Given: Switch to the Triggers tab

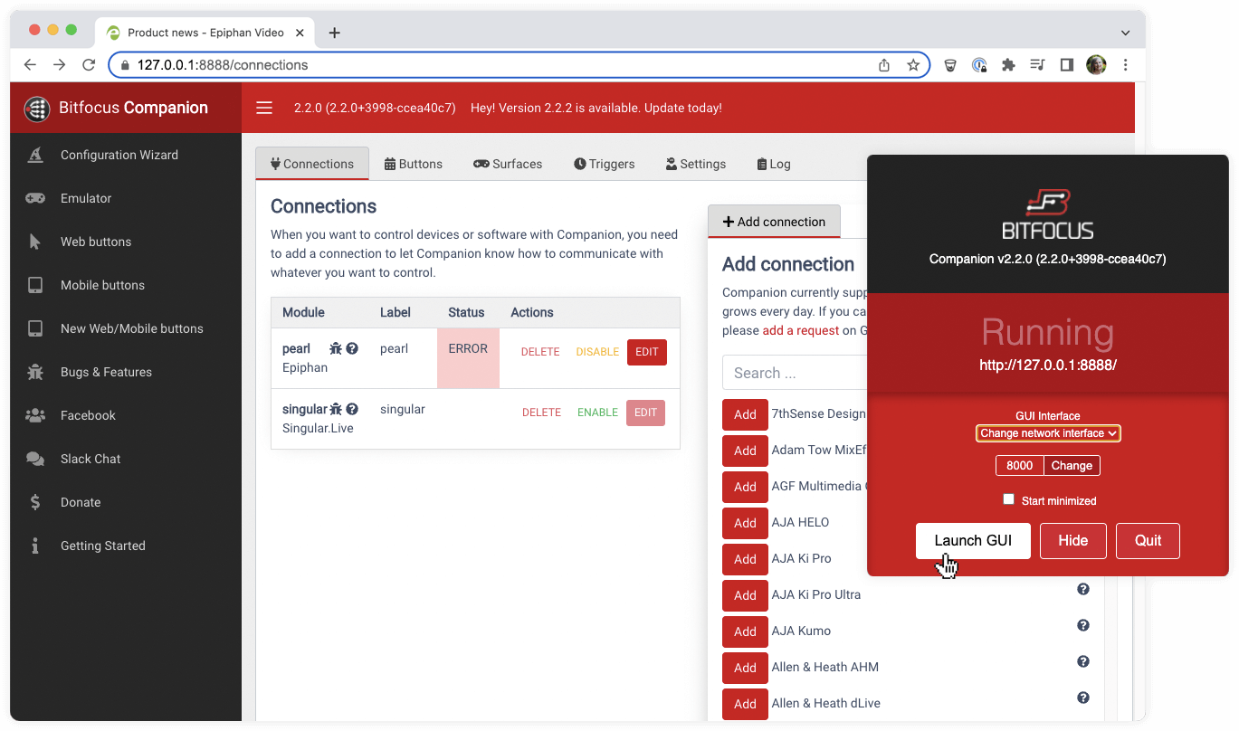Looking at the screenshot, I should tap(605, 164).
